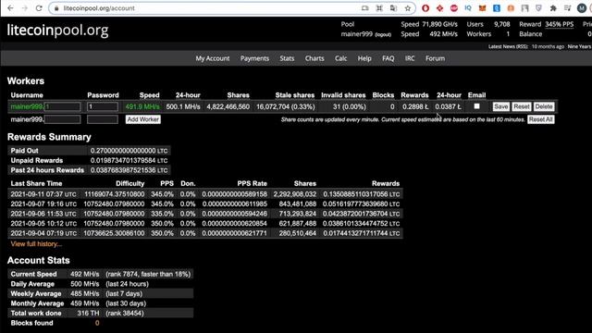Image resolution: width=592 pixels, height=333 pixels.
Task: Open the gray bookmark-shaped extension icon
Action: (524, 8)
